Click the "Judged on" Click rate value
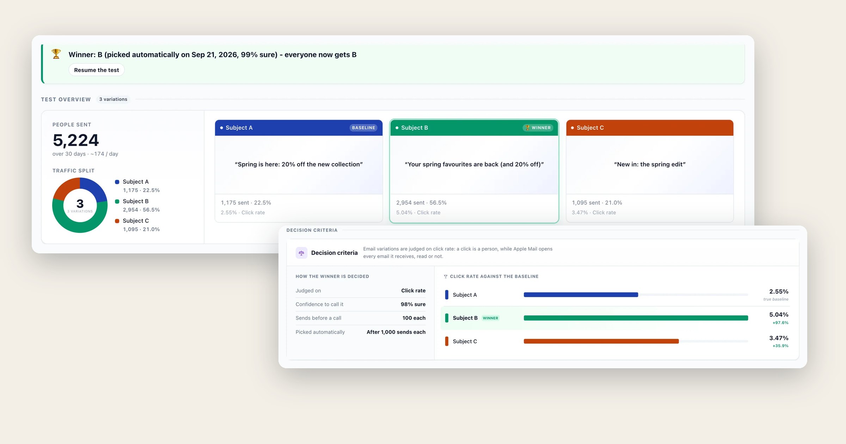The image size is (846, 444). point(413,290)
